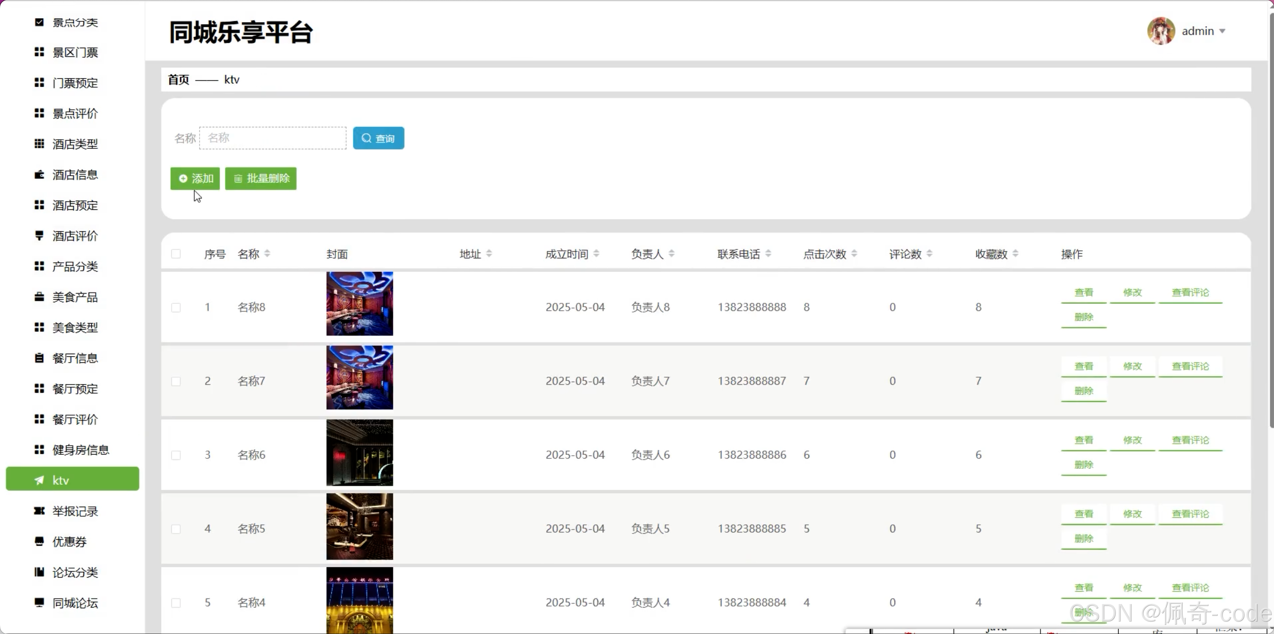Open the admin dropdown arrow

coord(1222,31)
